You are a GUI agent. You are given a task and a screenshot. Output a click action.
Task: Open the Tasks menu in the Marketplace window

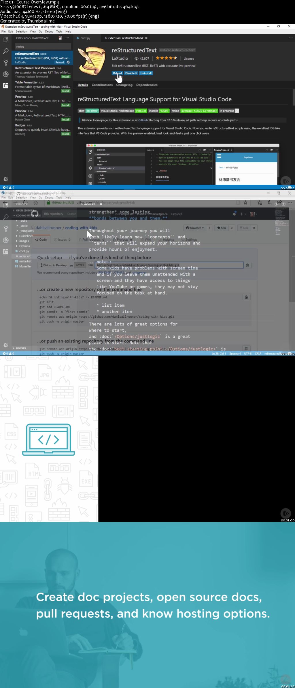click(x=59, y=31)
